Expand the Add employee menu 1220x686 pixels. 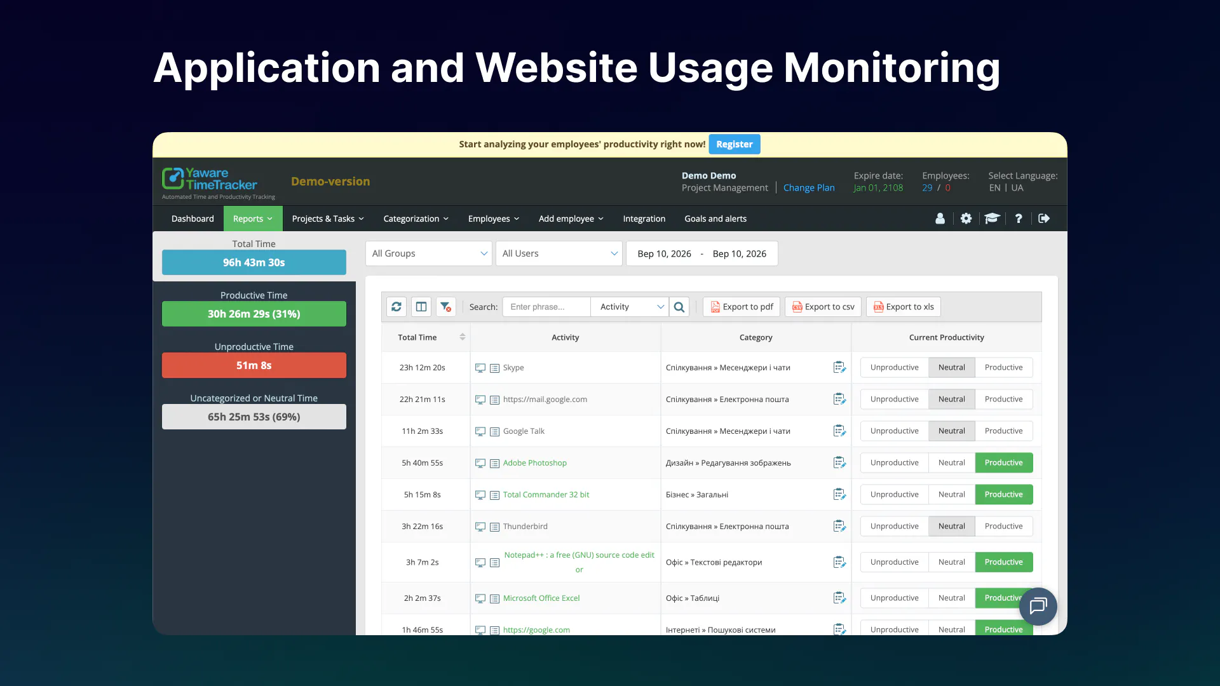tap(571, 219)
